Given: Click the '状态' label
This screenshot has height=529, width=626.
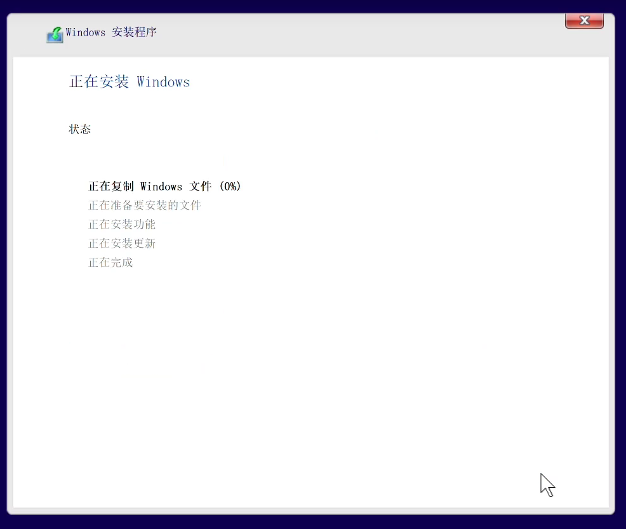Looking at the screenshot, I should [79, 129].
